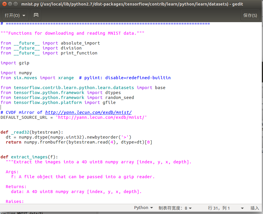Click the random_seed import word
The image size is (263, 214).
pyautogui.click(x=120, y=98)
